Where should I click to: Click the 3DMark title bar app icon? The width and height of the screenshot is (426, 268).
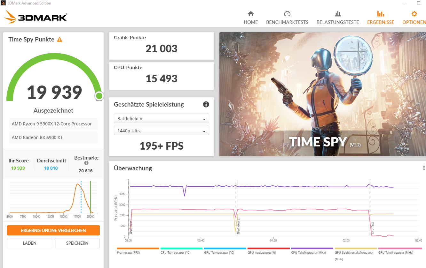[4, 3]
